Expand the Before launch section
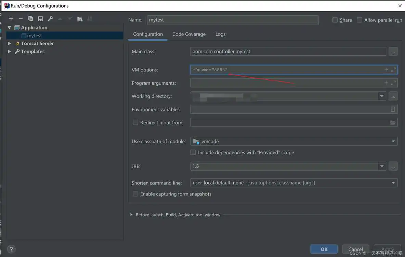This screenshot has height=257, width=405. click(131, 215)
